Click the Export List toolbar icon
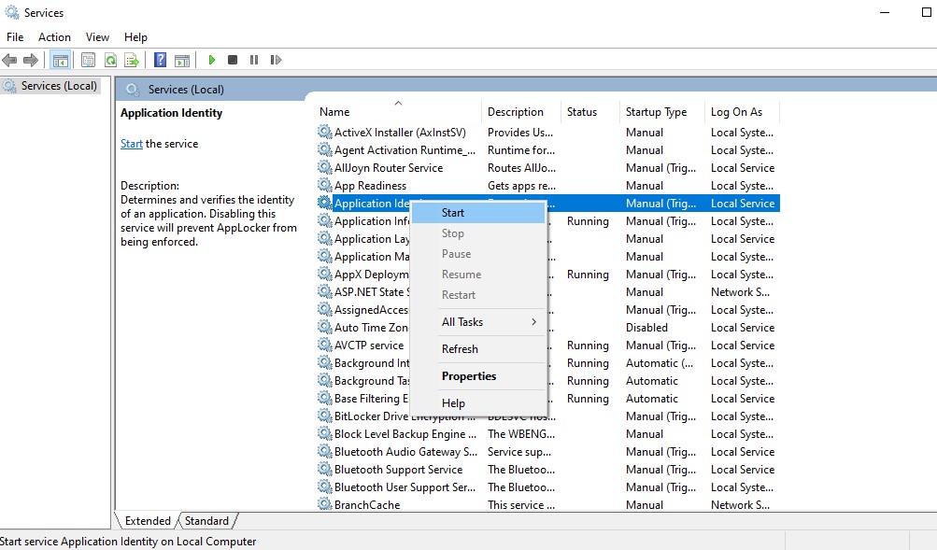The width and height of the screenshot is (937, 550). (x=132, y=60)
